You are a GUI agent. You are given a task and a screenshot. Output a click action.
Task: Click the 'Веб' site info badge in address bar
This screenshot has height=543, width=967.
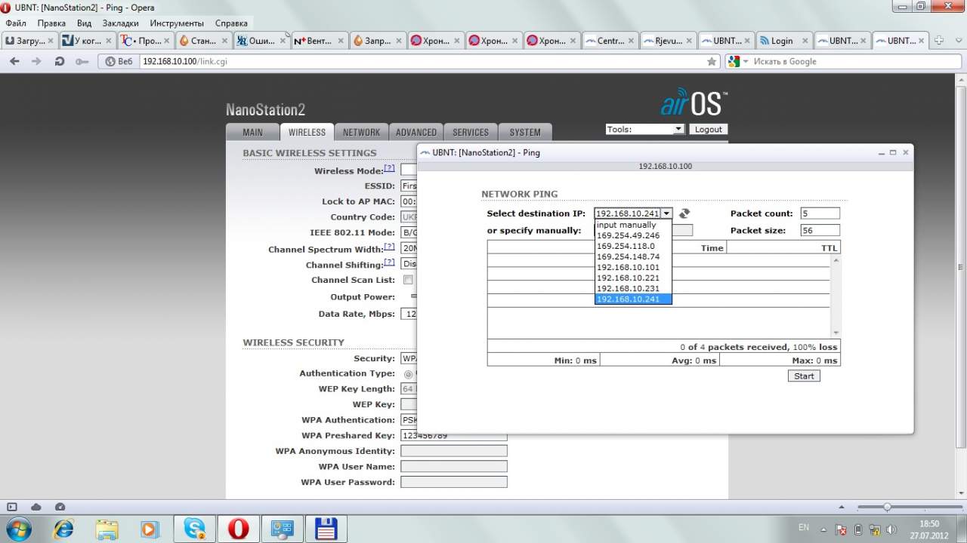coord(119,61)
